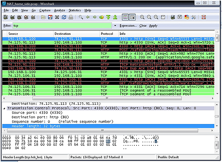The image size is (222, 162).
Task: Sort packets by Destination column header
Action: [x=77, y=34]
